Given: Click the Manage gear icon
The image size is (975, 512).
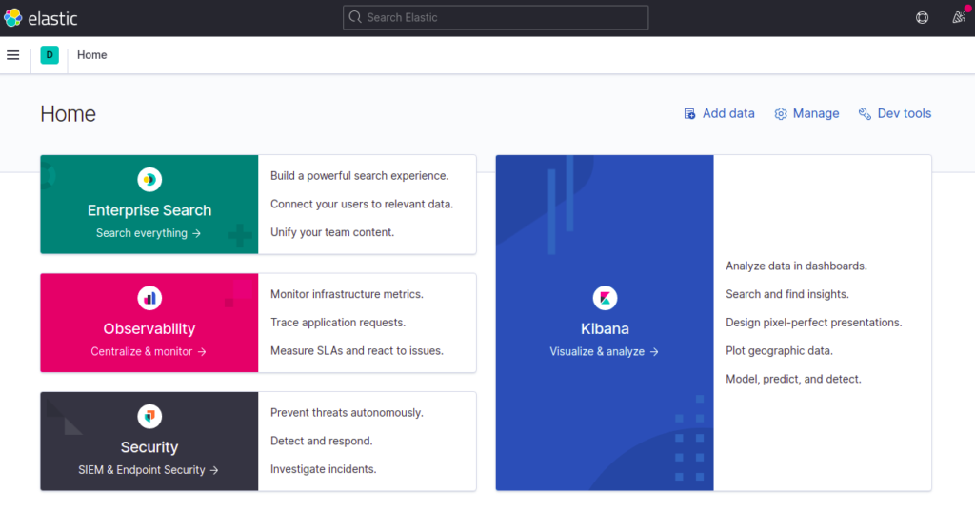Looking at the screenshot, I should 781,113.
